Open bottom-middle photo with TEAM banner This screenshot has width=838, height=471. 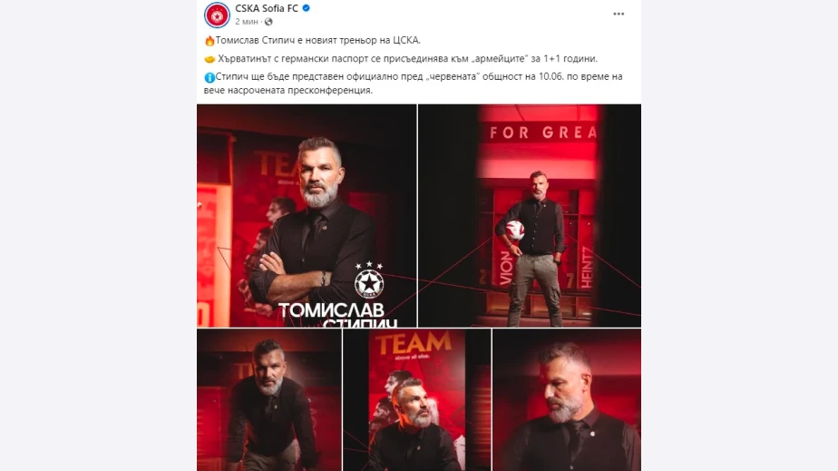[417, 400]
